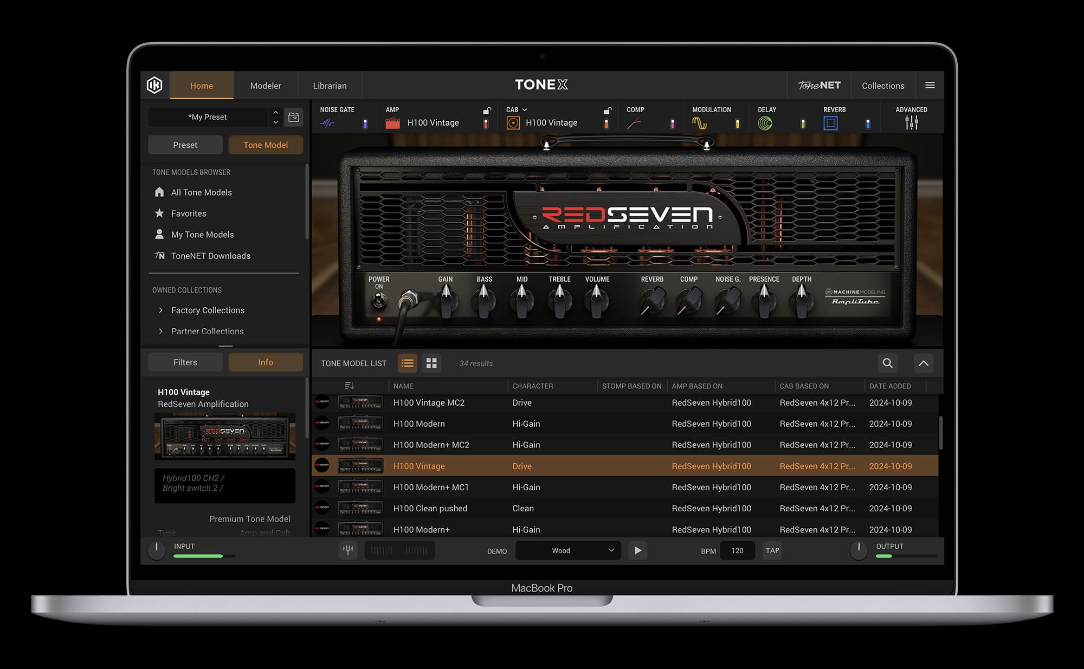Open ToneNET Downloads in the sidebar
1084x669 pixels.
pos(210,256)
